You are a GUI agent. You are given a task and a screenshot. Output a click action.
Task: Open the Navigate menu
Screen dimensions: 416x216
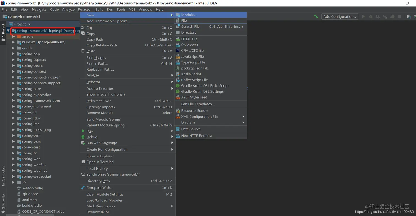39,9
